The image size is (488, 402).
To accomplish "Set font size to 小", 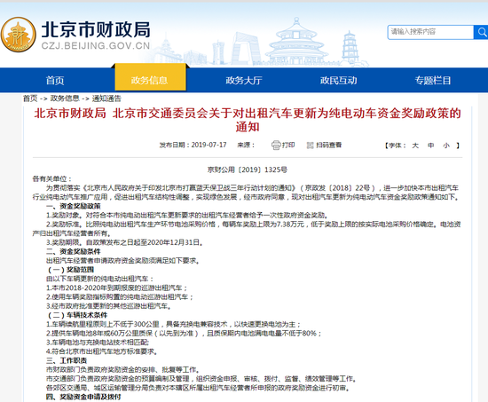I will [x=446, y=146].
